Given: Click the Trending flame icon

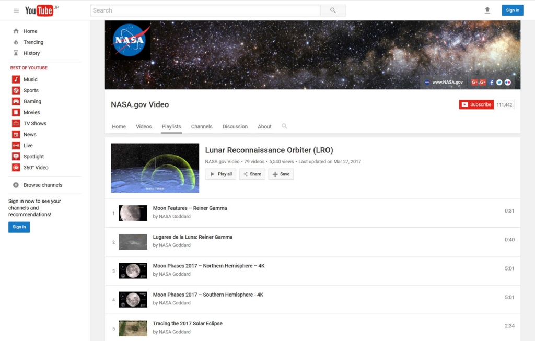Looking at the screenshot, I should tap(16, 42).
